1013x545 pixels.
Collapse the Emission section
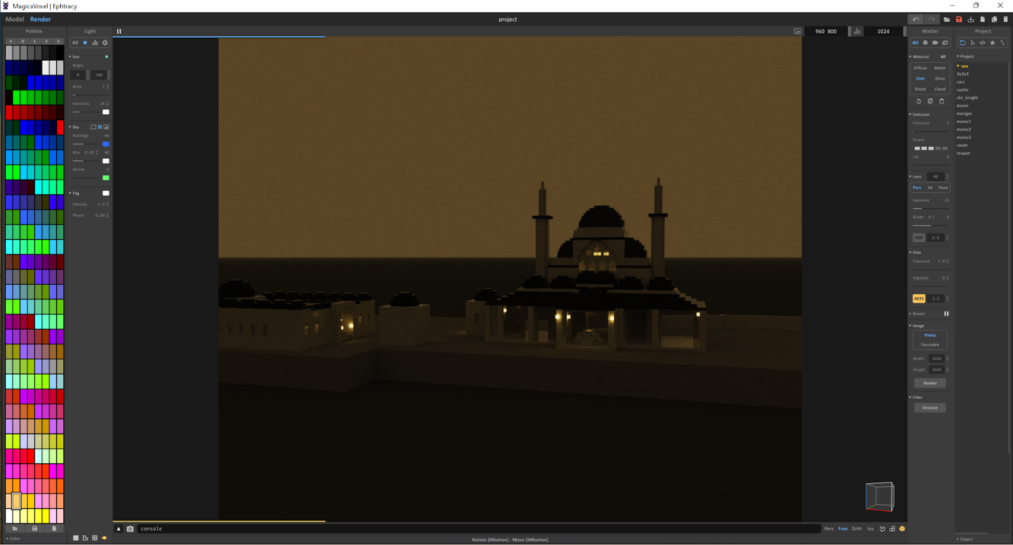[x=910, y=115]
